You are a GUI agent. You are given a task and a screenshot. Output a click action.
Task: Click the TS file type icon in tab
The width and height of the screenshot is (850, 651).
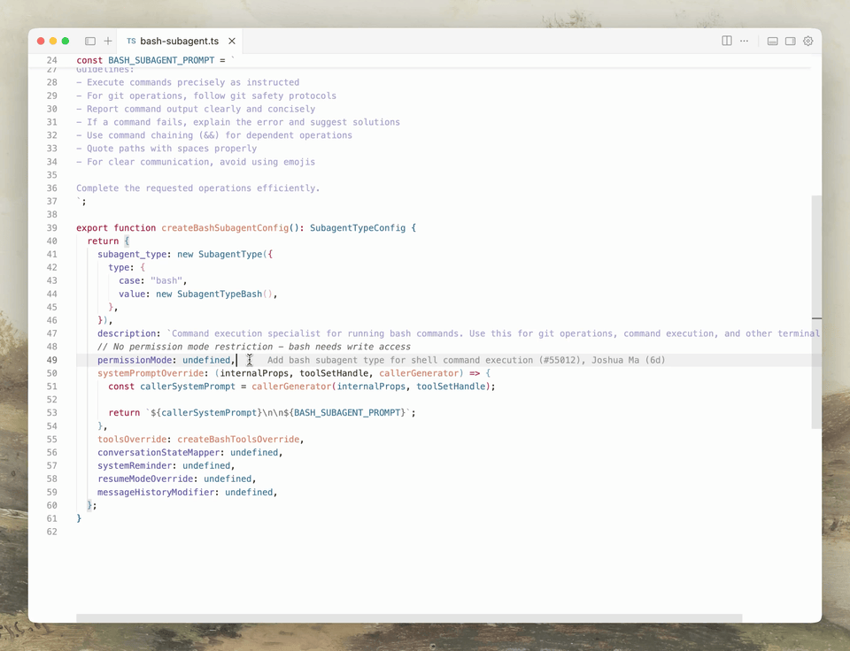[x=131, y=42]
